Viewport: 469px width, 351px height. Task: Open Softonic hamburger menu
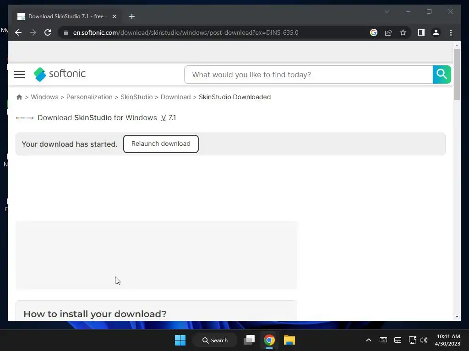coord(19,74)
